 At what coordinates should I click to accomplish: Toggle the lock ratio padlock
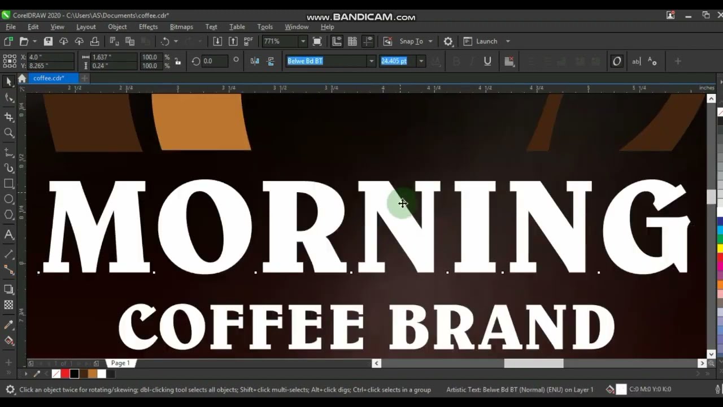click(177, 61)
